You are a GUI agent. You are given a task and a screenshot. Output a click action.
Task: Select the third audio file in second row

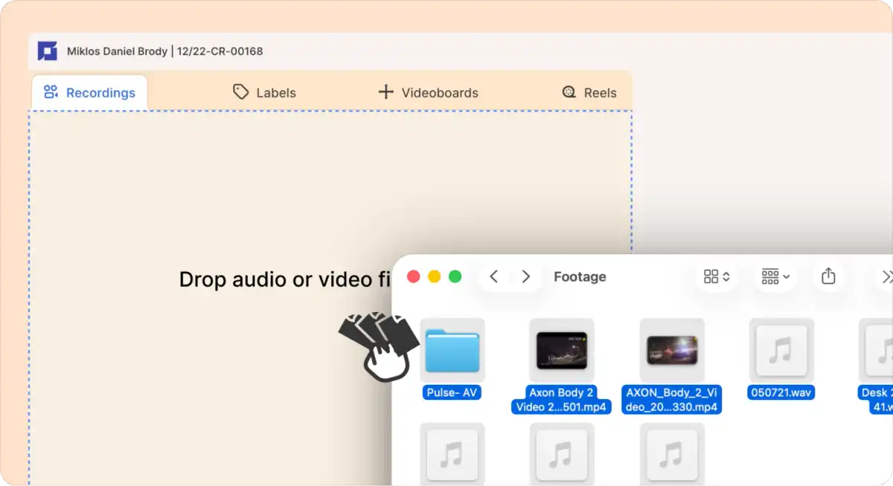click(672, 454)
